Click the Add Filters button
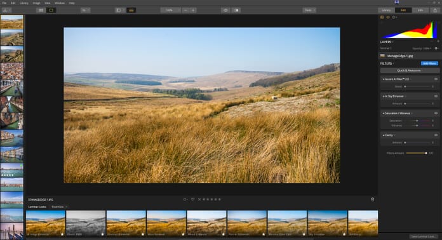Screen dimensions: 442x240 pyautogui.click(x=429, y=63)
